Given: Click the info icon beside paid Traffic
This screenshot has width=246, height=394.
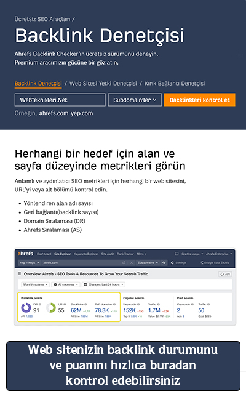Looking at the screenshot, I should click(x=208, y=304).
